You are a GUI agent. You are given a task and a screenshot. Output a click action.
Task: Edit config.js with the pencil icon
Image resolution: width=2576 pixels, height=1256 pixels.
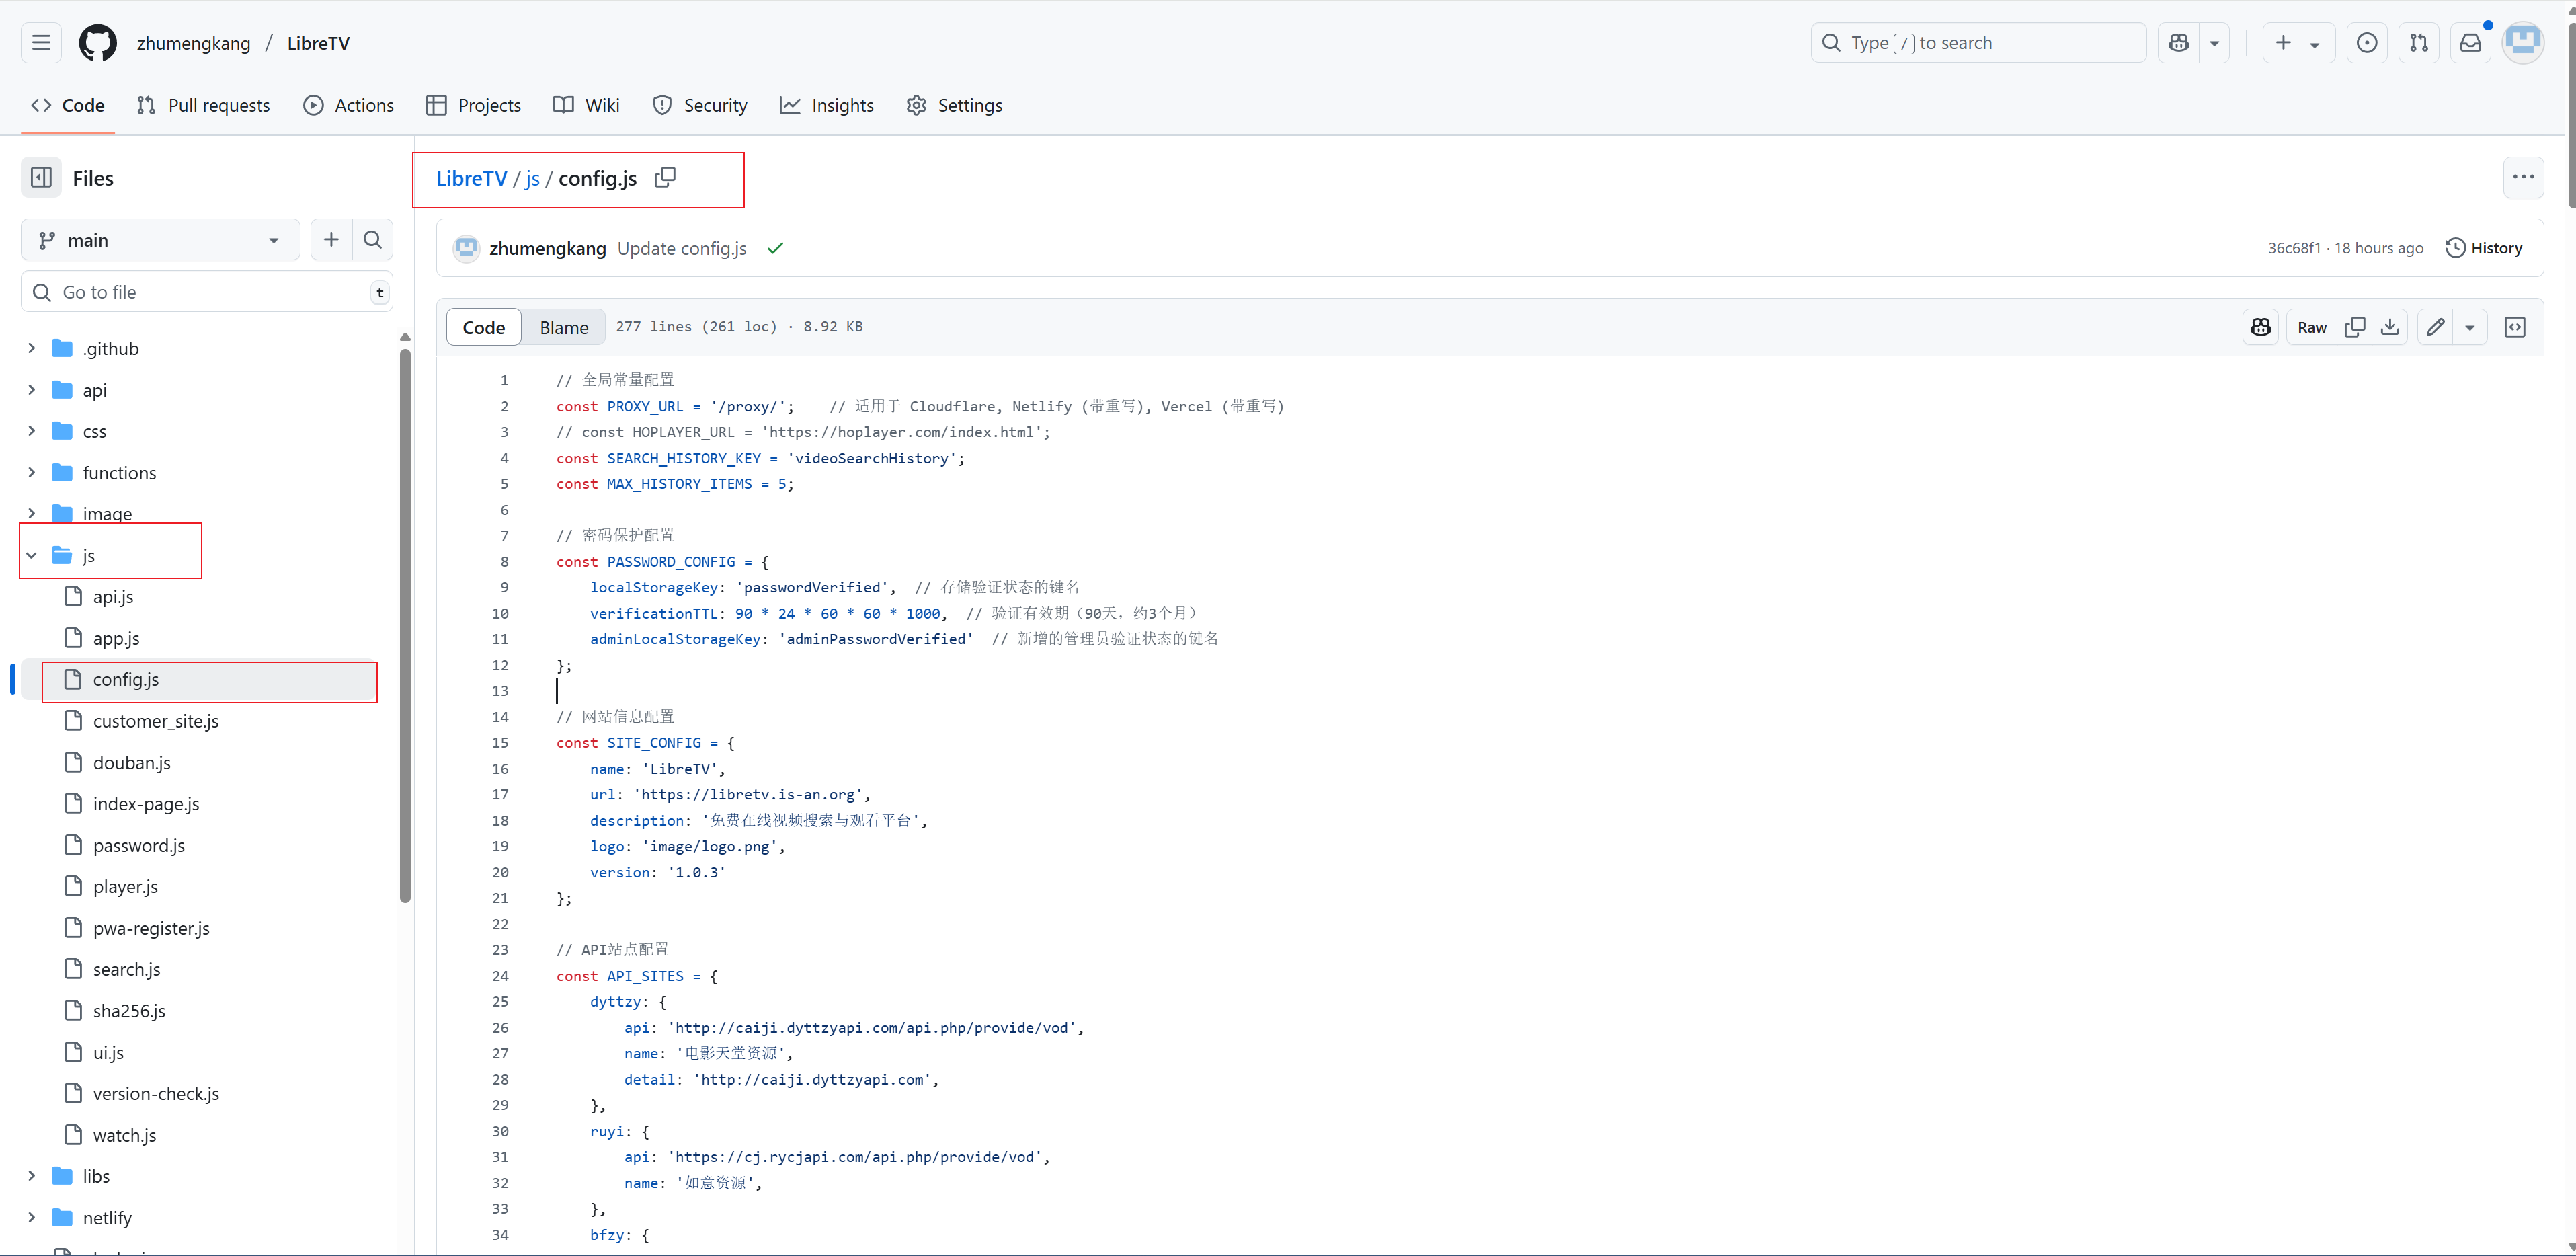tap(2436, 327)
